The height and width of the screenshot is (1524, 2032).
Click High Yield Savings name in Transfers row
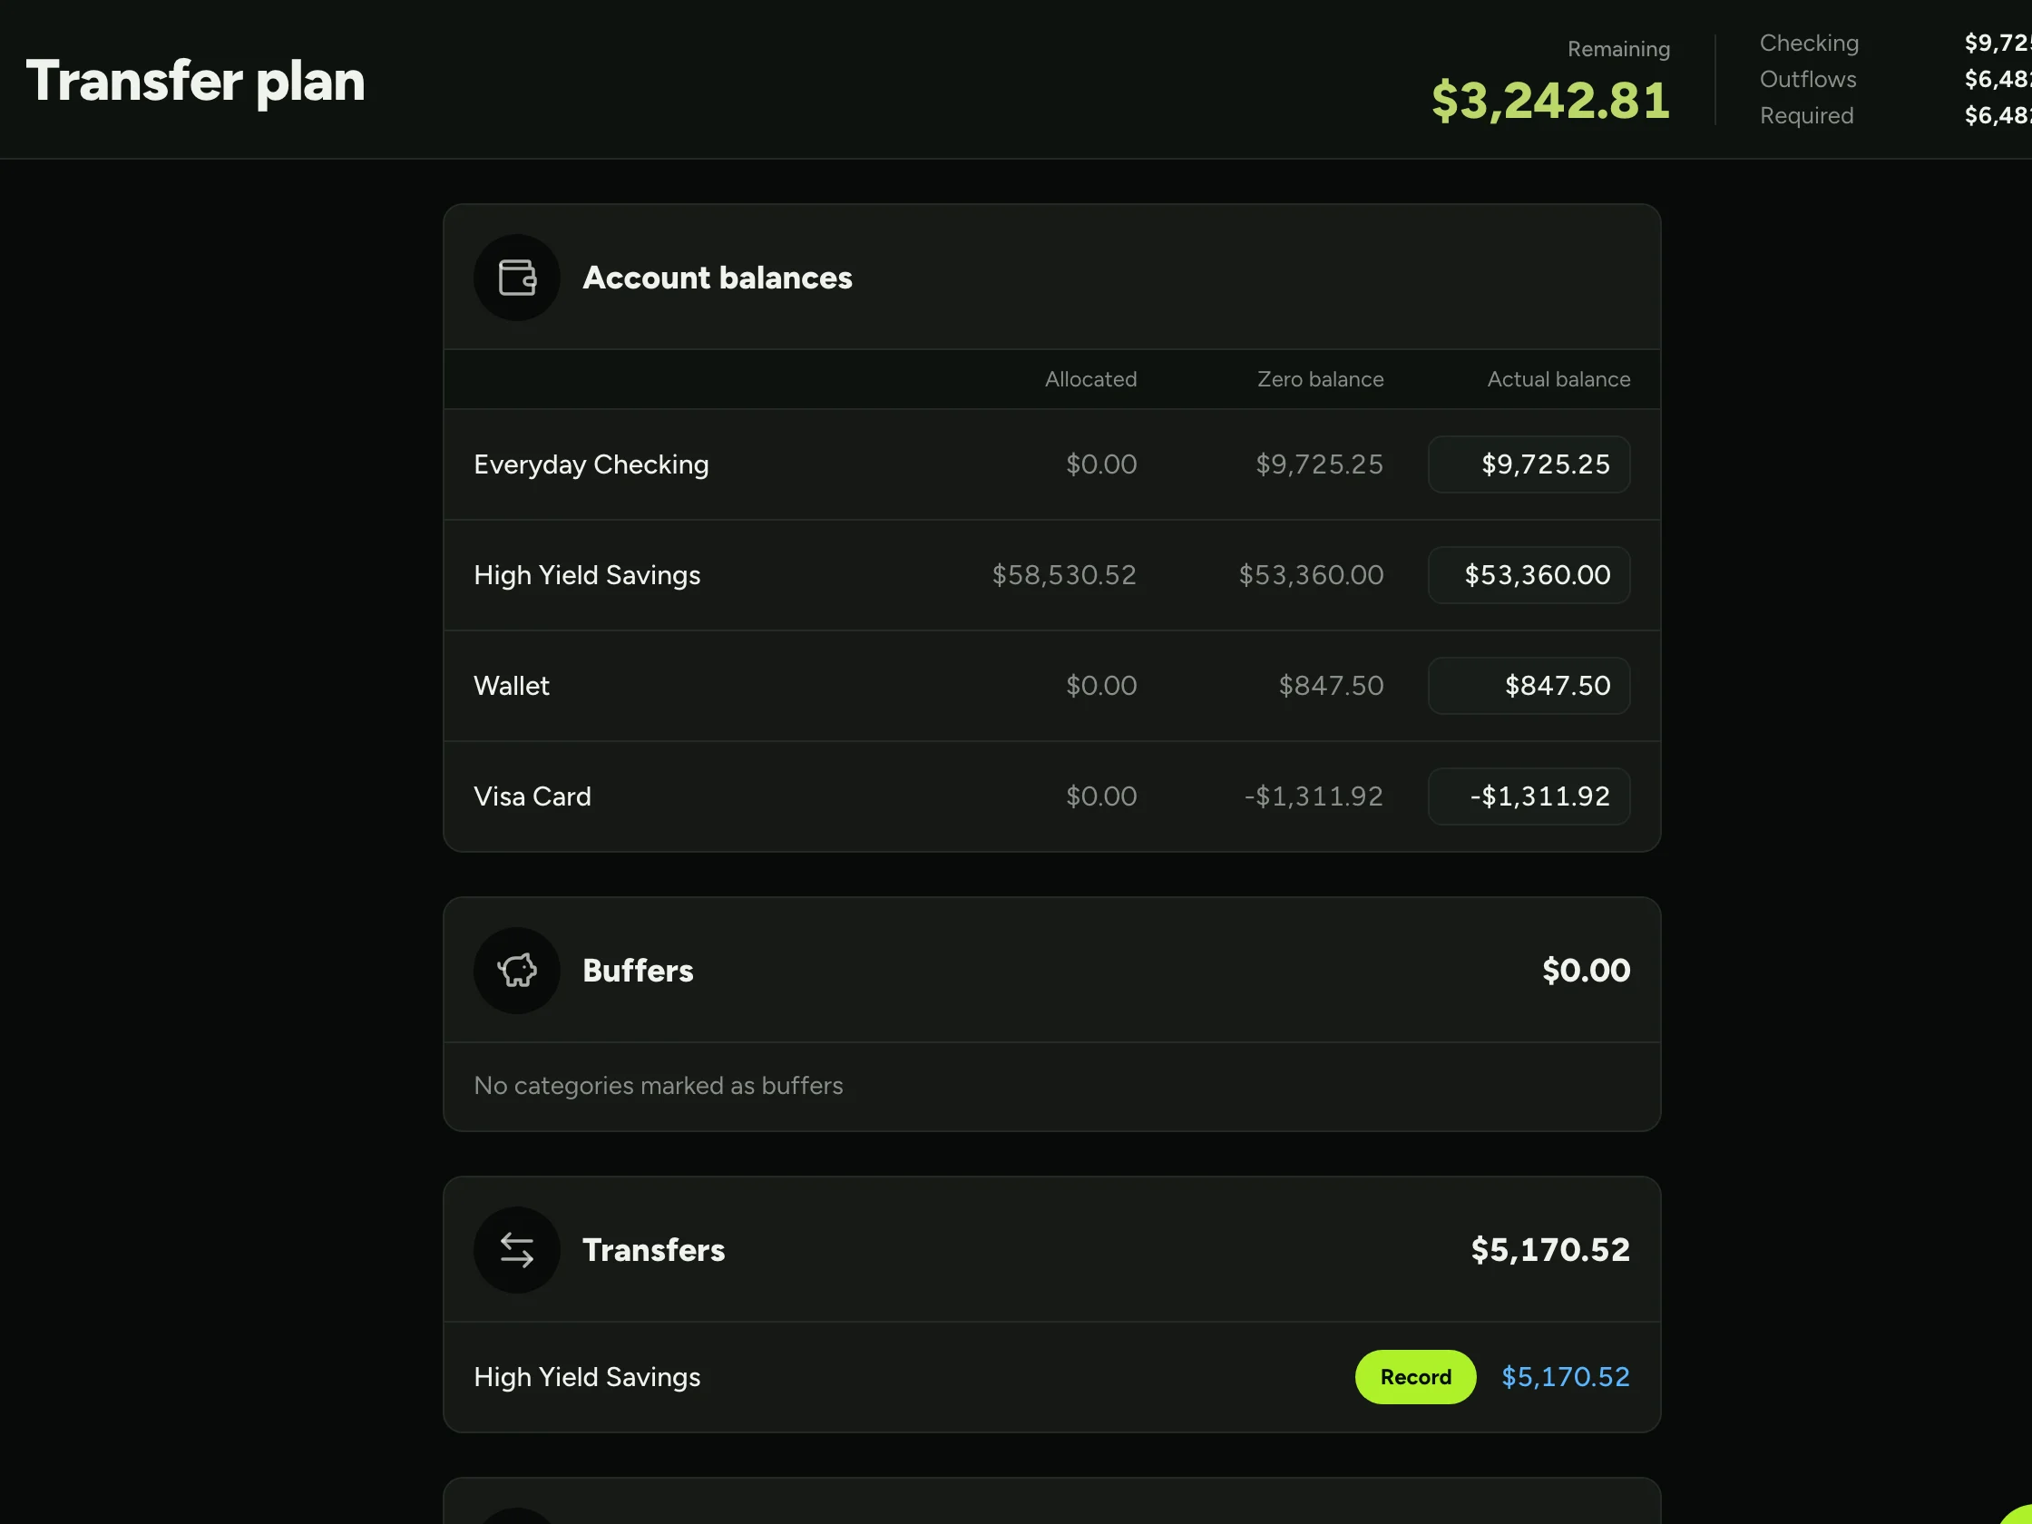click(587, 1376)
